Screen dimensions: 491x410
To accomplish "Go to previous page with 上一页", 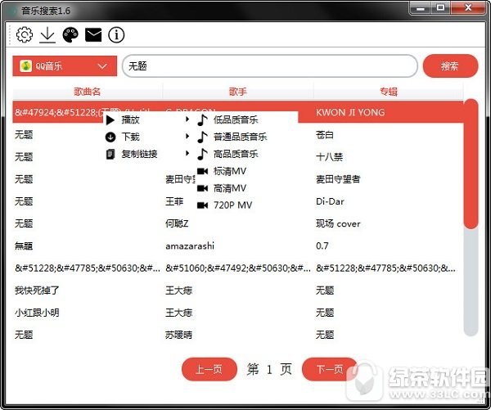I will 209,369.
